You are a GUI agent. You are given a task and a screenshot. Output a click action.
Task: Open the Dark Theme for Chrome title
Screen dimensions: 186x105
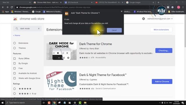click(x=96, y=44)
